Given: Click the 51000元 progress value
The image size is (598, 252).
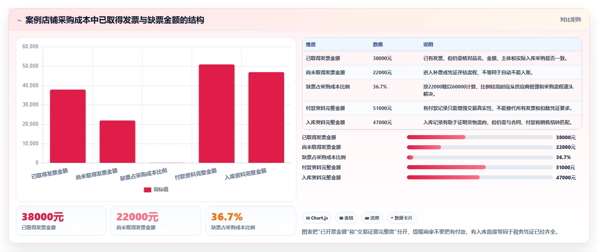Looking at the screenshot, I should pyautogui.click(x=566, y=168).
